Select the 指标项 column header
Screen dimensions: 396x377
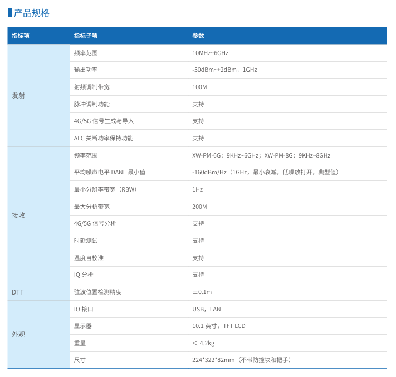click(21, 36)
